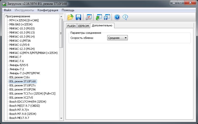Choose Январь-7.2 in the tree

(x=17, y=69)
